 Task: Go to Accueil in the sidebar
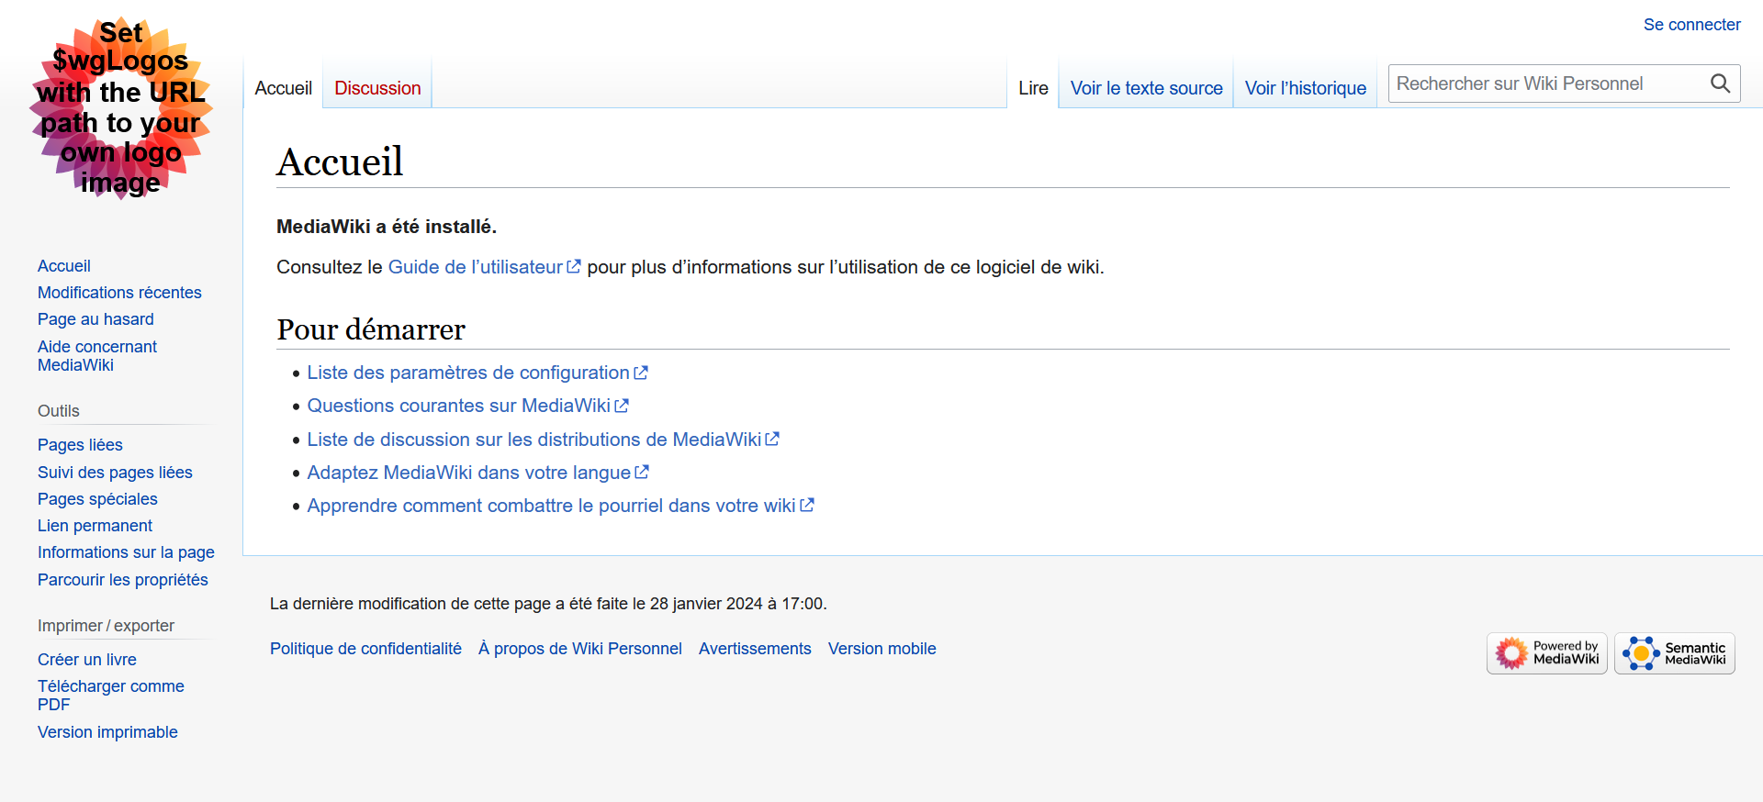(64, 266)
